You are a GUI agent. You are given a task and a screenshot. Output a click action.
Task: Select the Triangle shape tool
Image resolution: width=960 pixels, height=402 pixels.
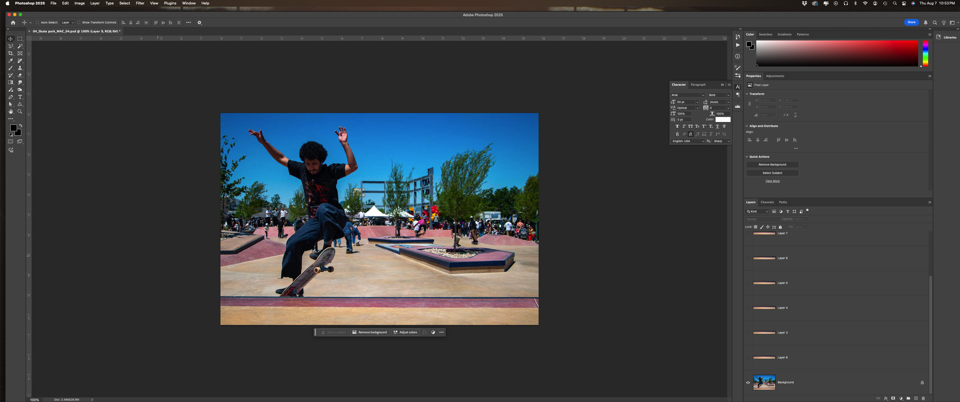(20, 104)
